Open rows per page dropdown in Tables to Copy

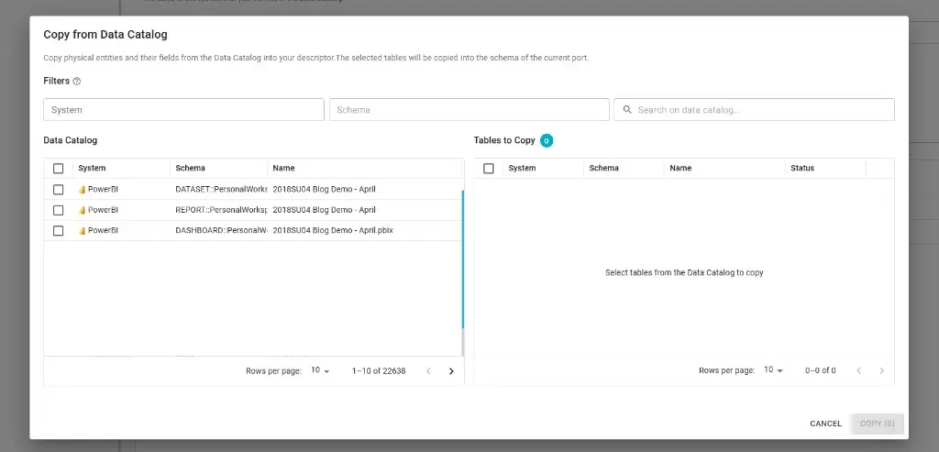(x=774, y=370)
